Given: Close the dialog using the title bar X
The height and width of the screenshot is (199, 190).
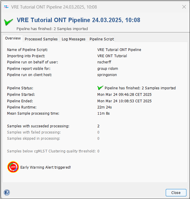Looking at the screenshot, I should 184,7.
